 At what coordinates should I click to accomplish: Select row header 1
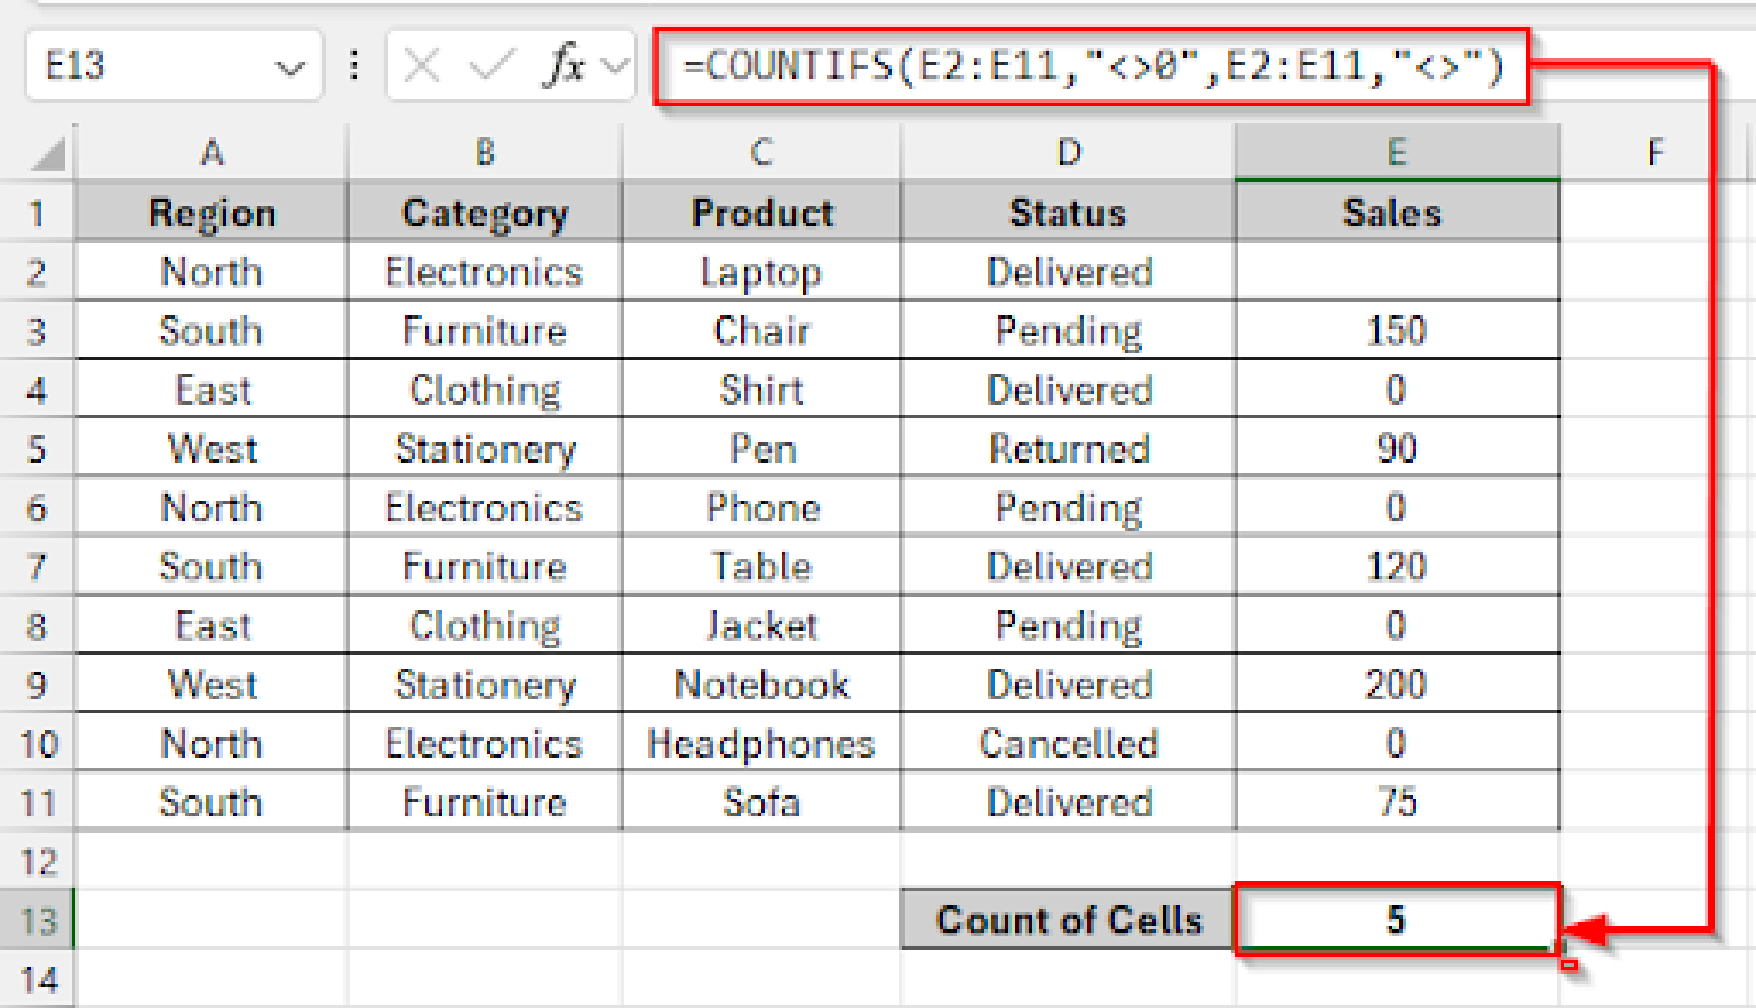36,211
